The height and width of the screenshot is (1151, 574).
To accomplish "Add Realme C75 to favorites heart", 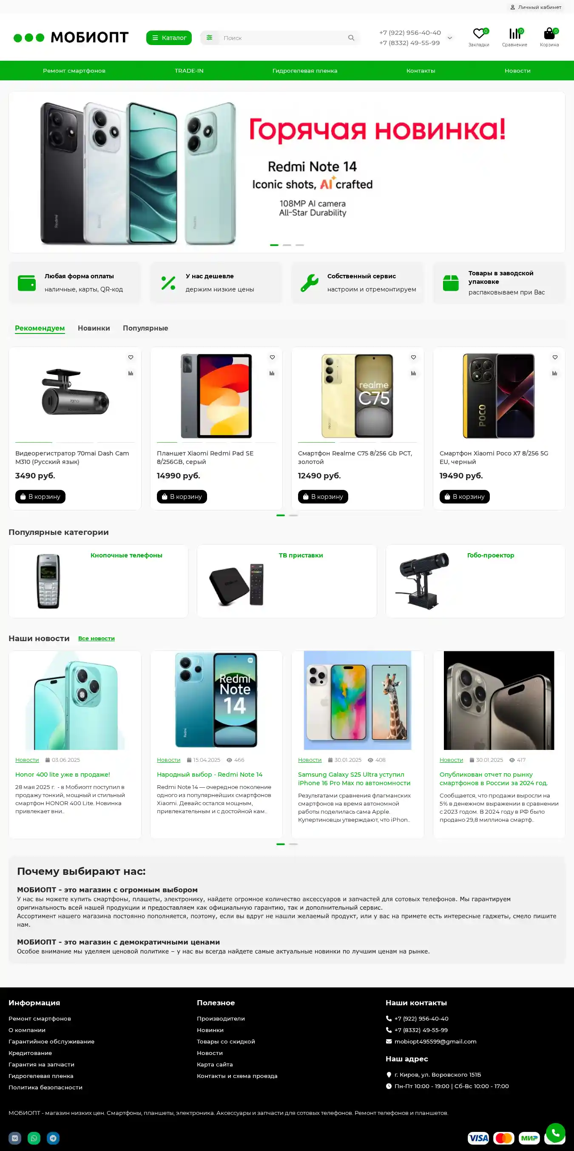I will [x=414, y=357].
